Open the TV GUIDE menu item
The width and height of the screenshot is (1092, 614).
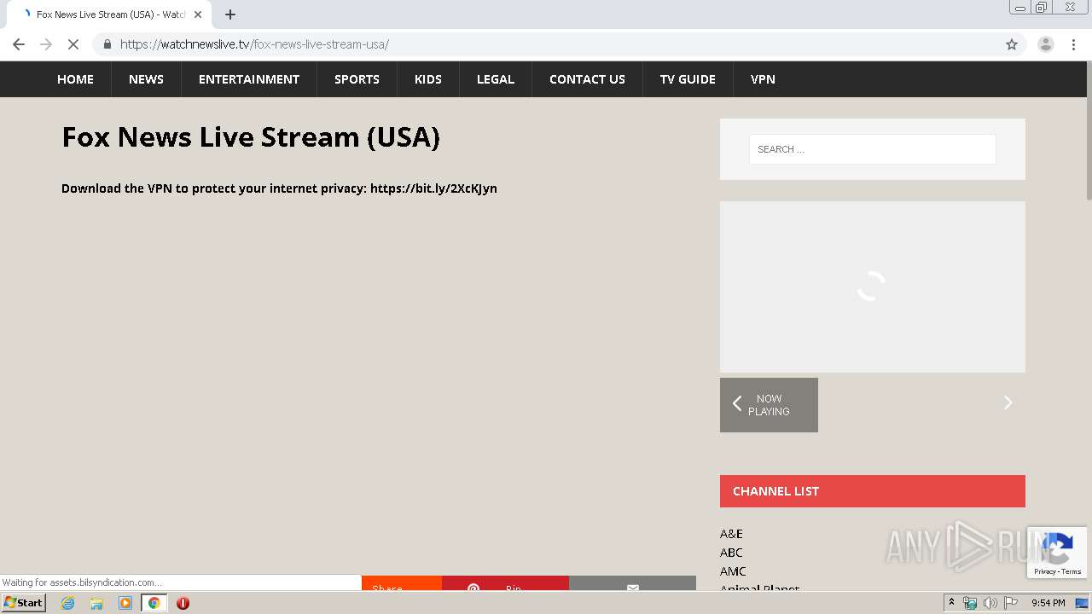coord(688,79)
